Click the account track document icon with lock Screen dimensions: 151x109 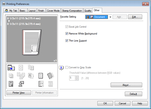coord(11,84)
